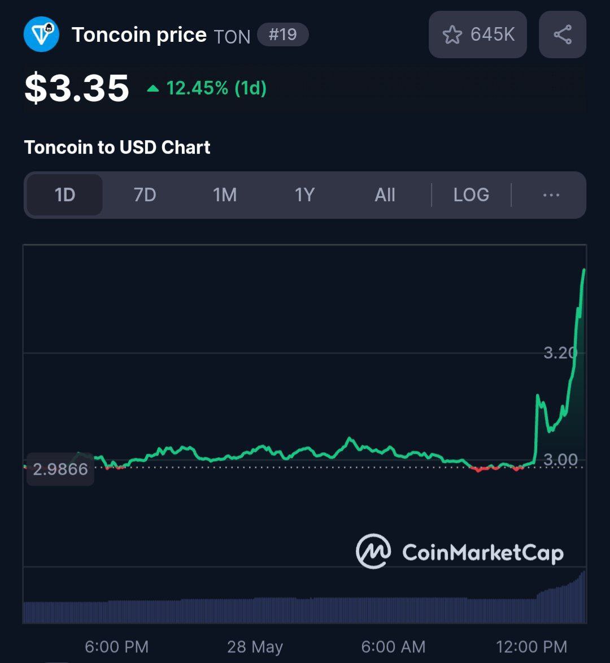Click the chart peak near 3.35
Image resolution: width=610 pixels, height=663 pixels.
point(584,271)
